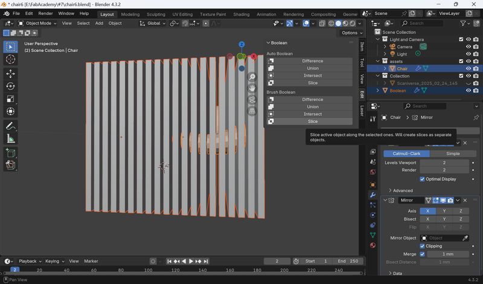Viewport: 483px width, 284px height.
Task: Toggle the camera view in the viewport
Action: [252, 99]
